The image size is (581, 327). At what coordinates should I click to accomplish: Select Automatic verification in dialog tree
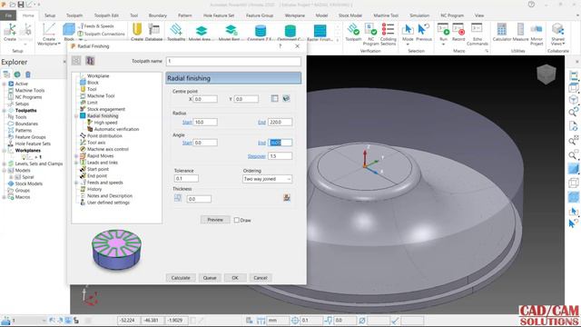[x=116, y=129]
